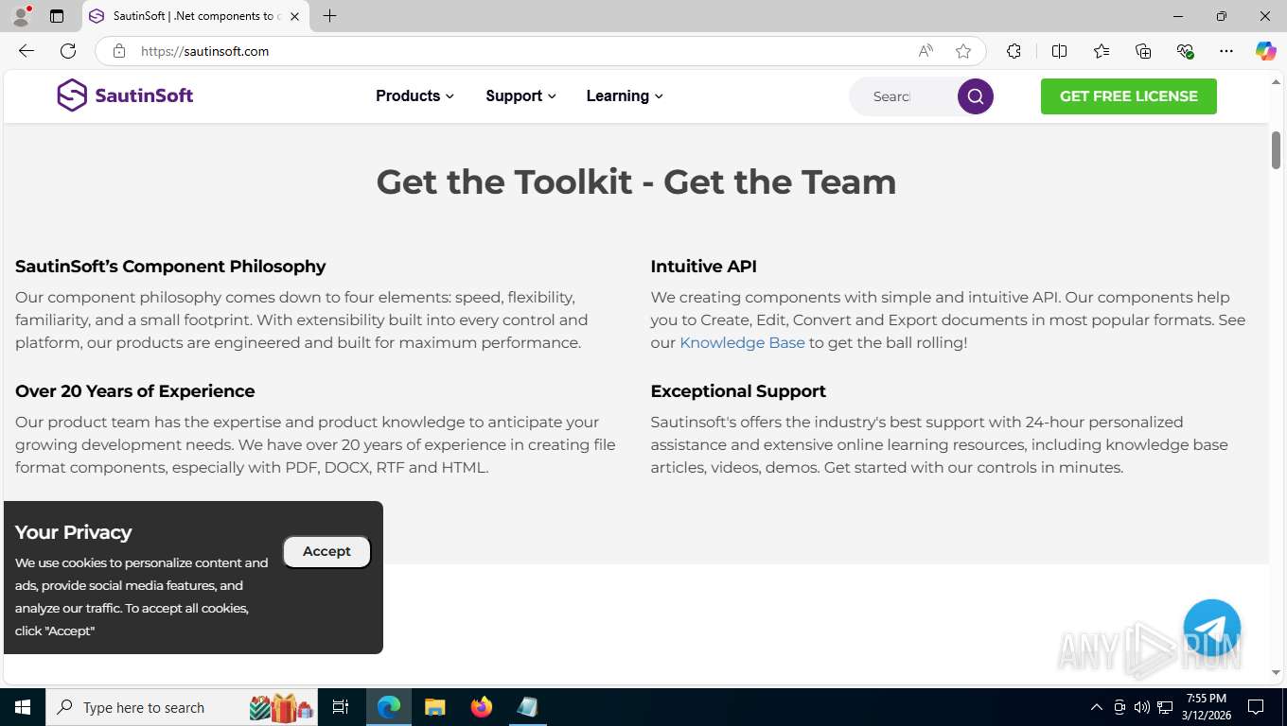
Task: Accept cookies in privacy banner
Action: point(326,551)
